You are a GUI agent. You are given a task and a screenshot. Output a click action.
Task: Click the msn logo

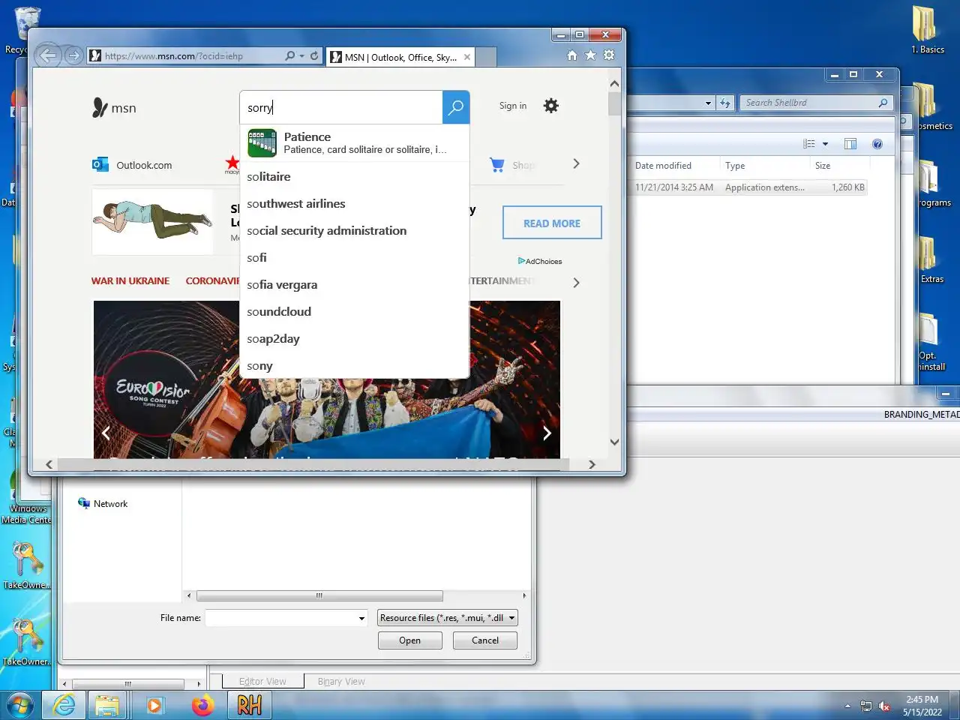click(x=114, y=108)
